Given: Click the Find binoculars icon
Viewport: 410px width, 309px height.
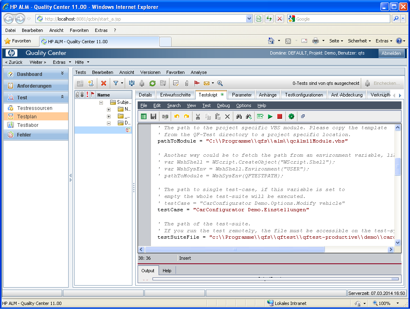Looking at the screenshot, I should (238, 117).
